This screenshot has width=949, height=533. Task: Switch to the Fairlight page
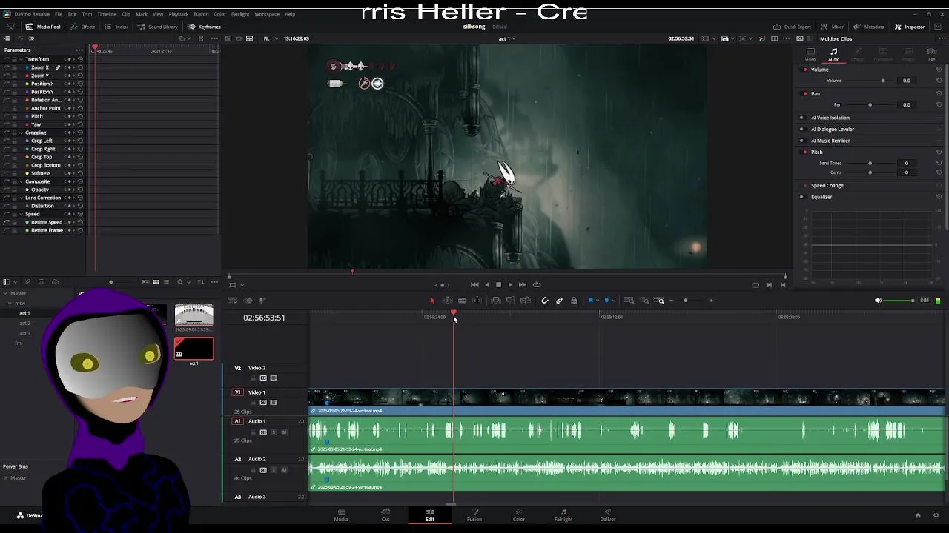[563, 515]
